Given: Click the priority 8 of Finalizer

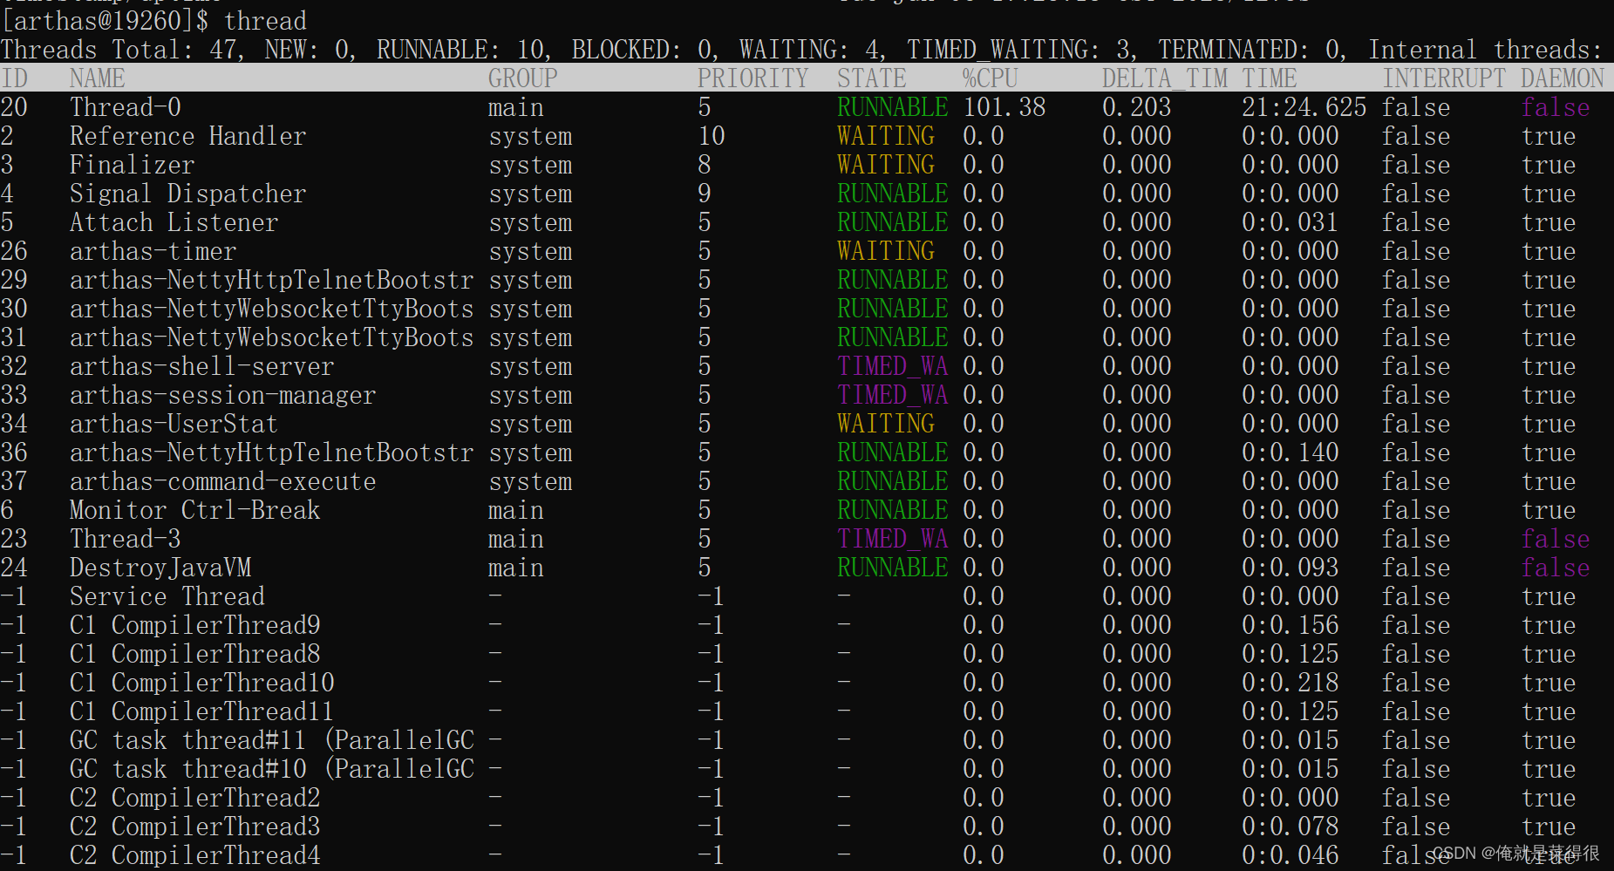Looking at the screenshot, I should pyautogui.click(x=705, y=165).
